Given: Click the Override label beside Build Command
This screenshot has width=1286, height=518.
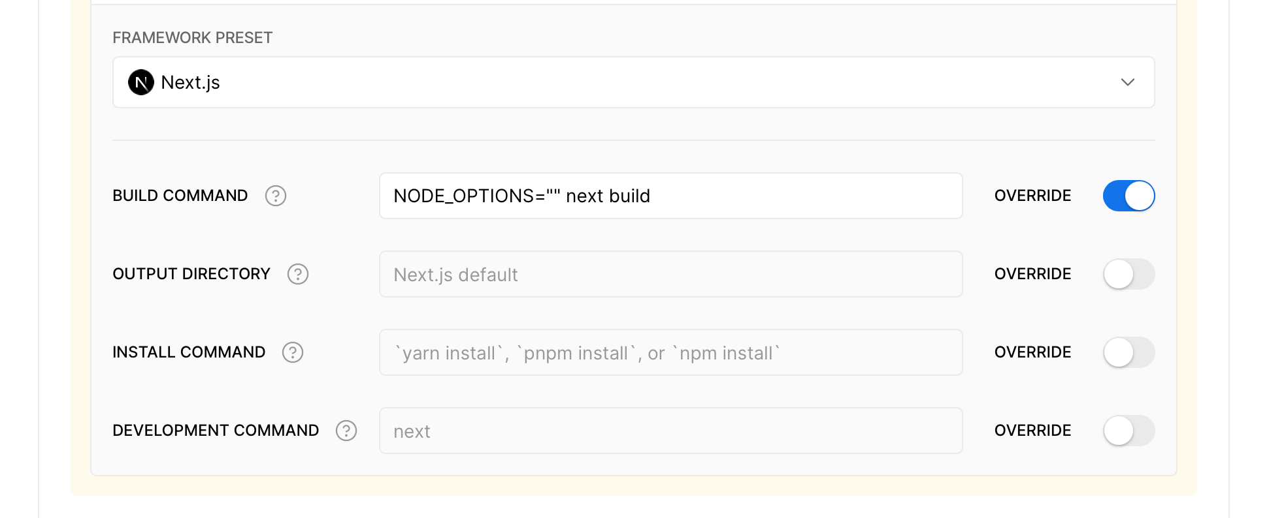Looking at the screenshot, I should pos(1032,196).
